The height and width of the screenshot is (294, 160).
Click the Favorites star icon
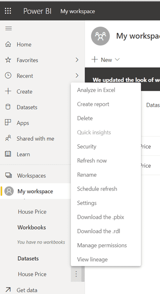pos(8,60)
